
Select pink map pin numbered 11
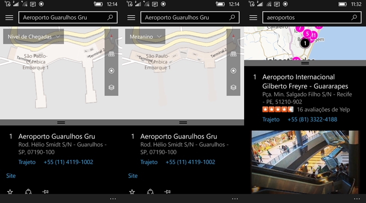pyautogui.click(x=314, y=35)
